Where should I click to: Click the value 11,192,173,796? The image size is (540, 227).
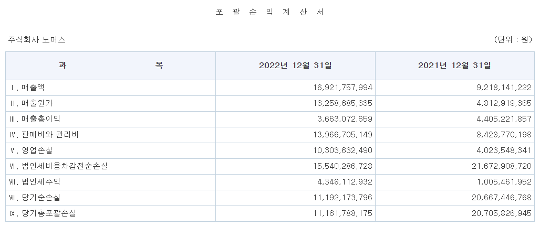pyautogui.click(x=343, y=198)
